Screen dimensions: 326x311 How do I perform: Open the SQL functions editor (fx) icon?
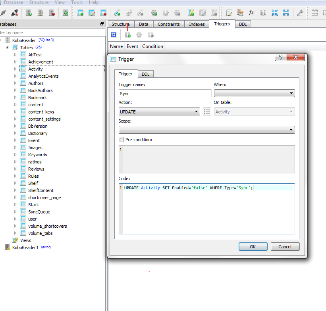(x=251, y=13)
